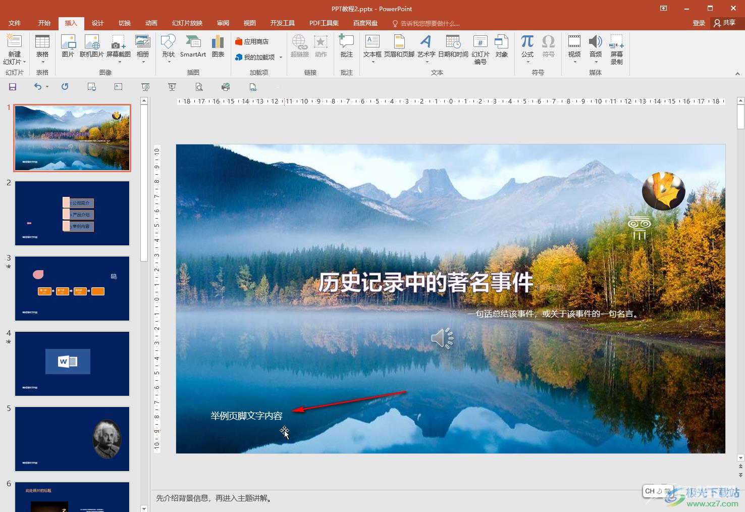745x512 pixels.
Task: Select slide 3 thumbnail with flowchart
Action: pos(72,288)
